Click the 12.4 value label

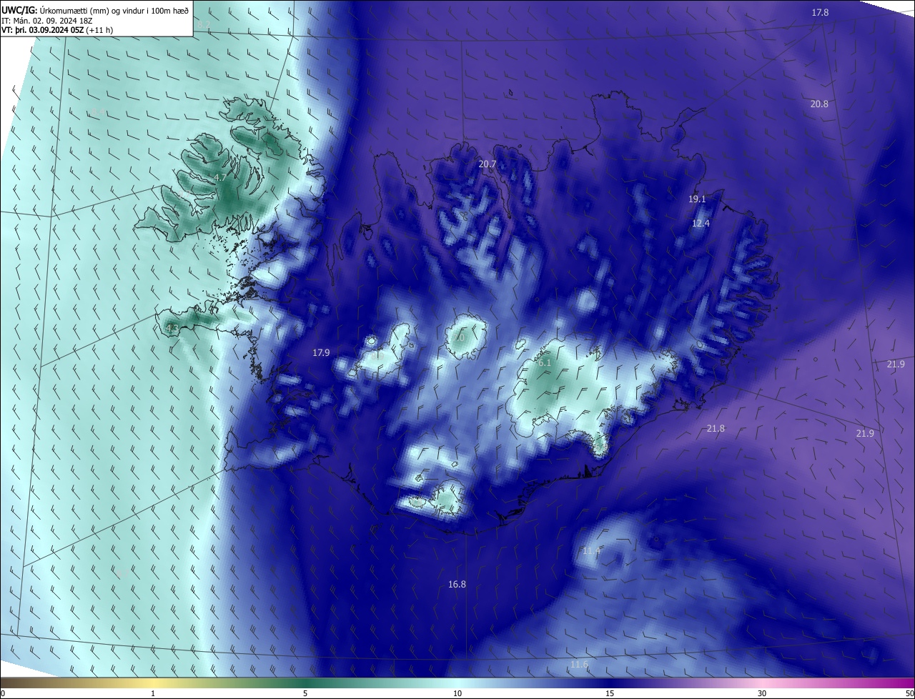click(x=701, y=223)
